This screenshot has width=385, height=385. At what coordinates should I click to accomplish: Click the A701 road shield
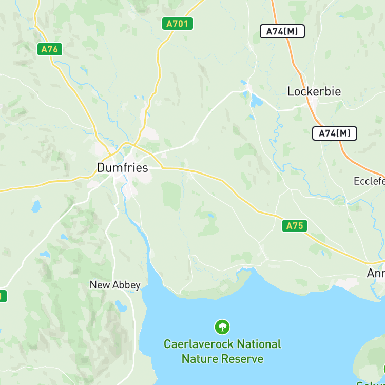(x=178, y=24)
